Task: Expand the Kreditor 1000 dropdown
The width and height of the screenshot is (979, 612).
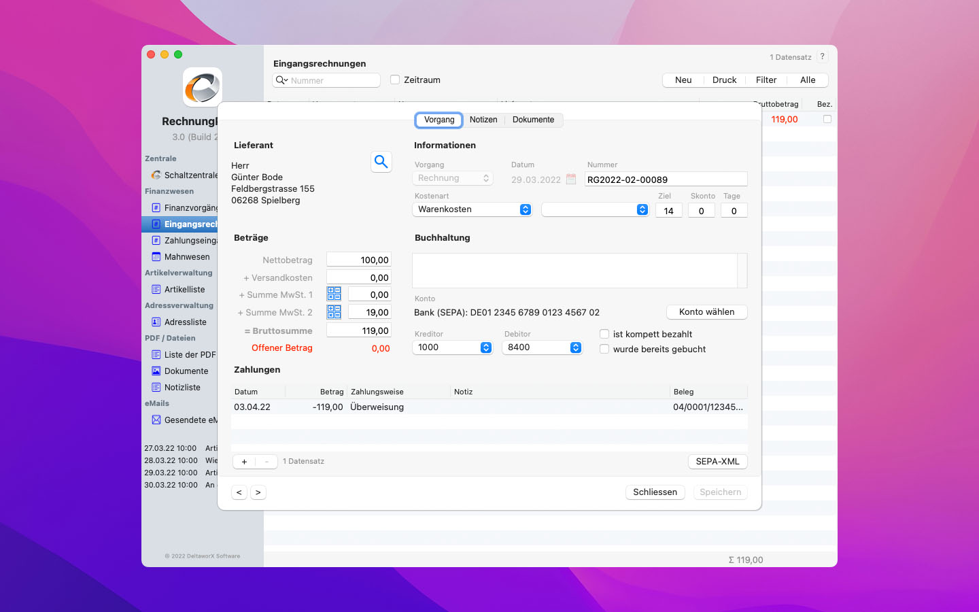Action: 452,347
